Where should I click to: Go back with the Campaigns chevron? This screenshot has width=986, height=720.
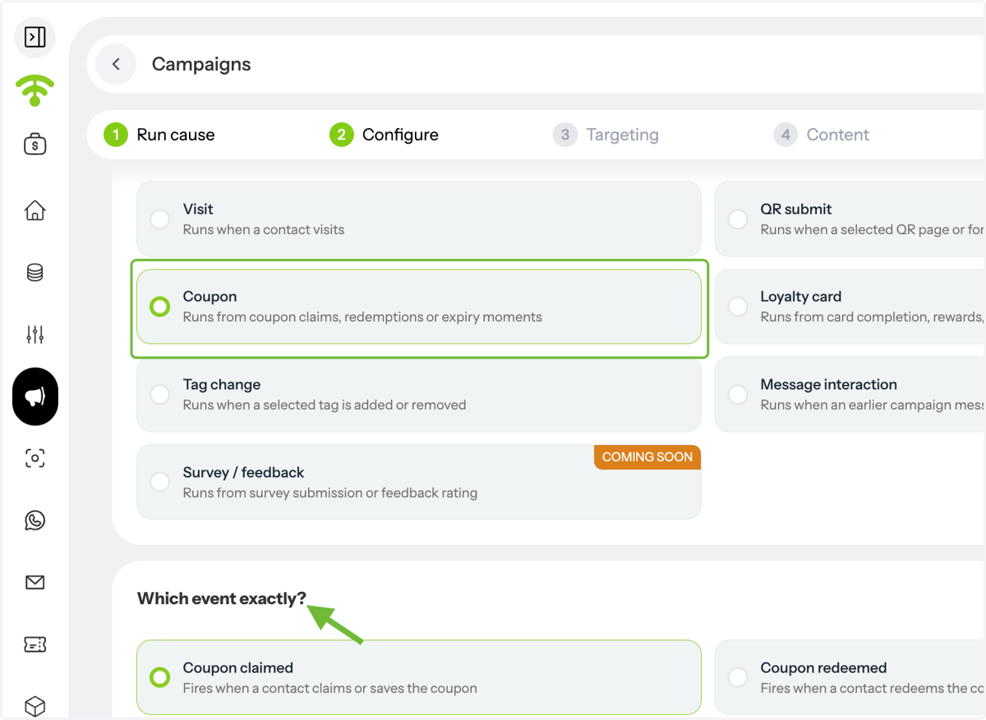pos(116,64)
